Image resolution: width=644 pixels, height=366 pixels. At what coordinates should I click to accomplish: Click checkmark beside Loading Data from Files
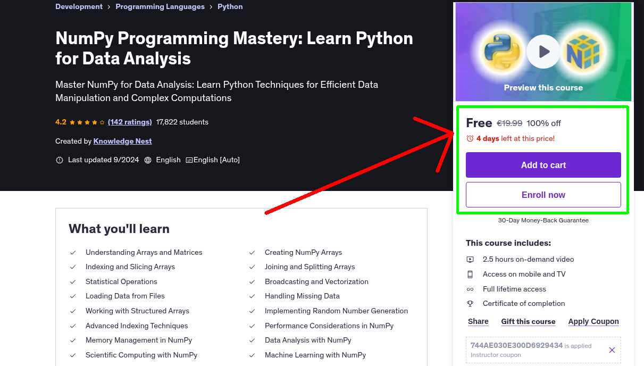pyautogui.click(x=73, y=296)
